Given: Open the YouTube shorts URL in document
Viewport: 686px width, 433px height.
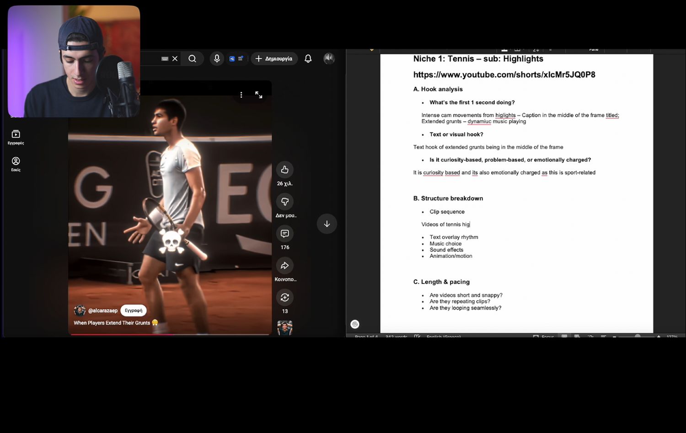Looking at the screenshot, I should point(504,75).
